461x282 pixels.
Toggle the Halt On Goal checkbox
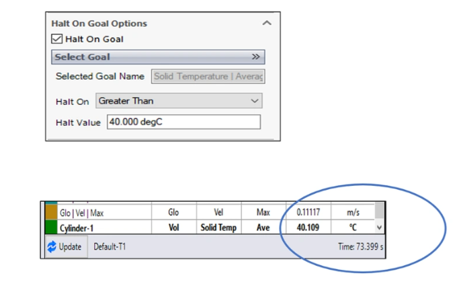pyautogui.click(x=57, y=39)
